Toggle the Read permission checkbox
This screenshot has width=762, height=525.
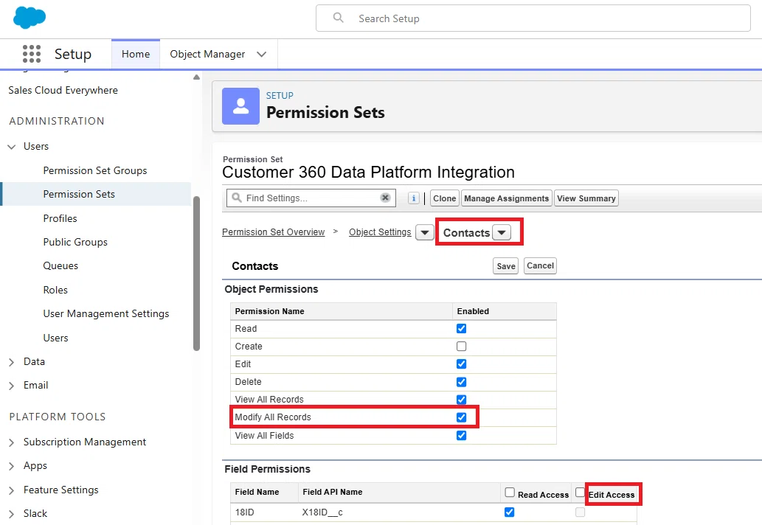coord(461,329)
